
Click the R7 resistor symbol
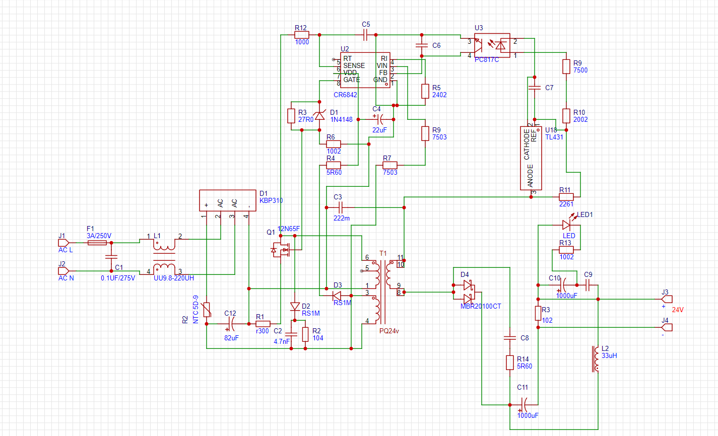click(x=390, y=165)
